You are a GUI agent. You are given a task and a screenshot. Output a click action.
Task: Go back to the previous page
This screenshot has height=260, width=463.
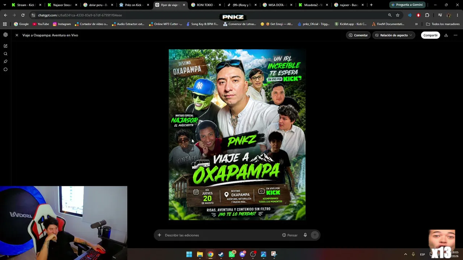(5, 15)
